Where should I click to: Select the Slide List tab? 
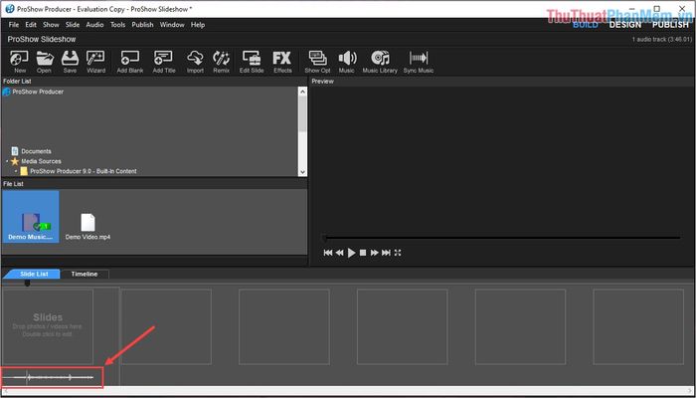coord(34,274)
